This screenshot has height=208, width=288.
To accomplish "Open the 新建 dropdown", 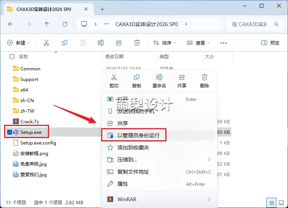I will click(18, 43).
